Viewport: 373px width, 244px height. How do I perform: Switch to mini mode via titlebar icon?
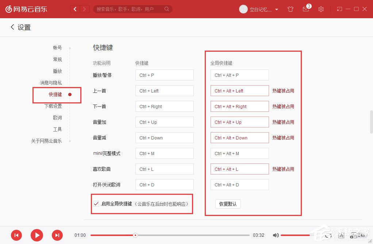pyautogui.click(x=339, y=9)
